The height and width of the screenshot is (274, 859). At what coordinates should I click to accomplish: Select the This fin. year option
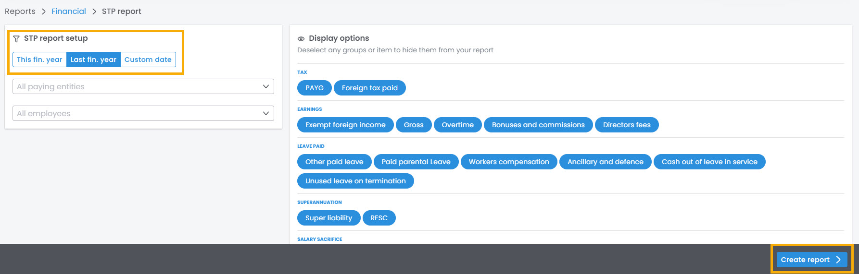pyautogui.click(x=39, y=60)
